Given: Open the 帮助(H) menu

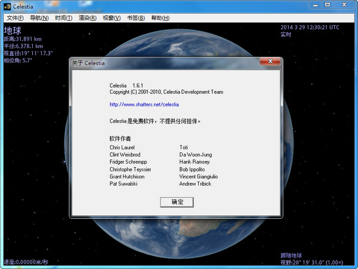Looking at the screenshot, I should (x=160, y=18).
